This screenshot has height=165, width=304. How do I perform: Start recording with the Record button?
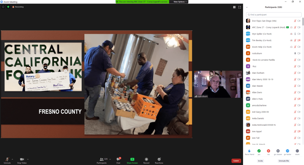point(146,160)
